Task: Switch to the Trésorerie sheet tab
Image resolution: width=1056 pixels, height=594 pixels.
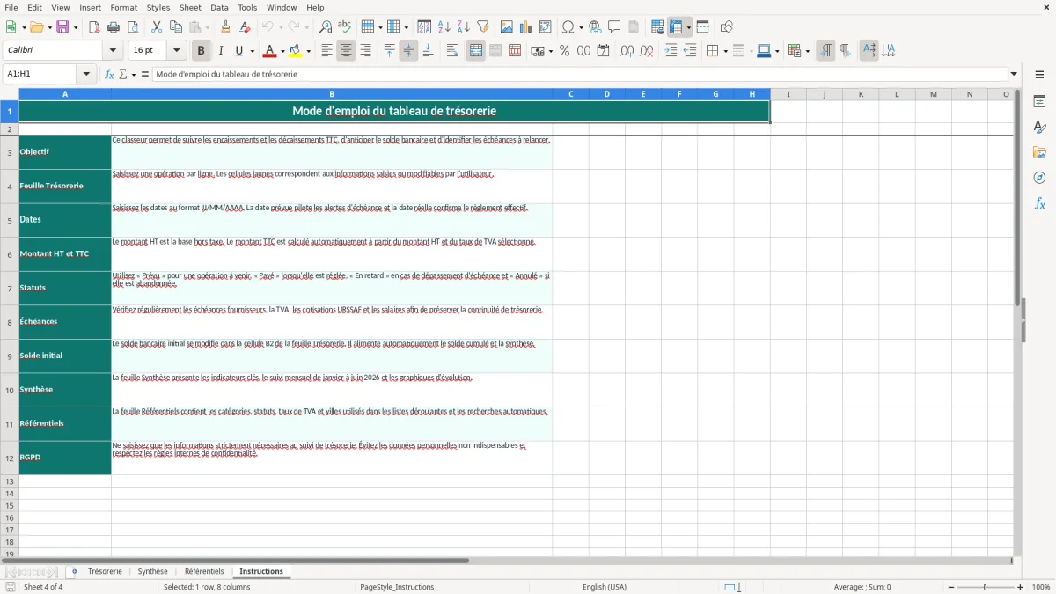Action: tap(105, 571)
